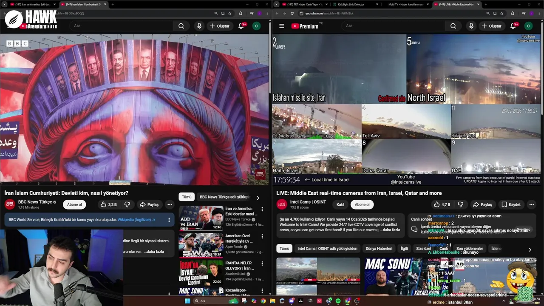Screen dimensions: 544x306
Task: Click 'Oluştur' create button in right window
Action: pyautogui.click(x=491, y=26)
